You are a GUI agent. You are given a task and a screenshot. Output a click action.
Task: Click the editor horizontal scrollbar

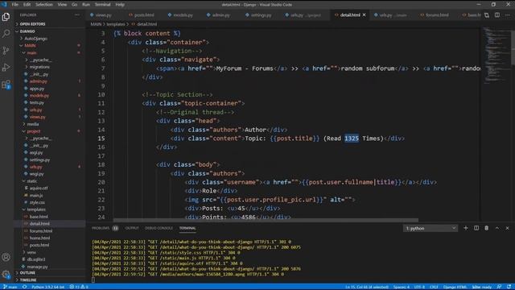point(266,220)
